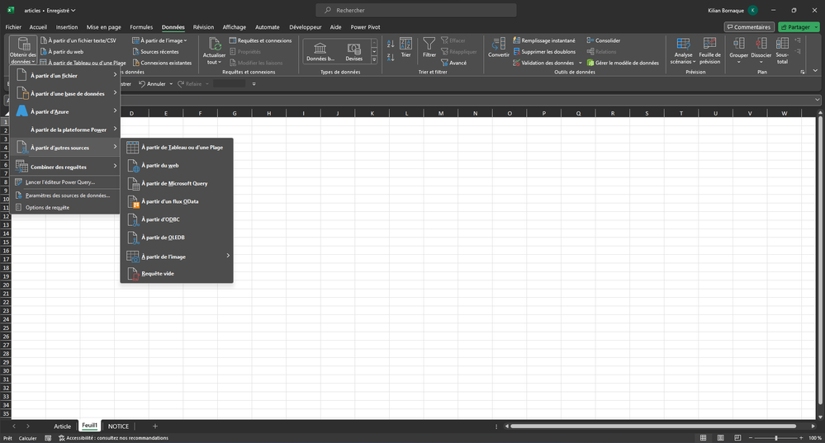The height and width of the screenshot is (443, 825).
Task: Click Convertir text to columns
Action: point(498,47)
